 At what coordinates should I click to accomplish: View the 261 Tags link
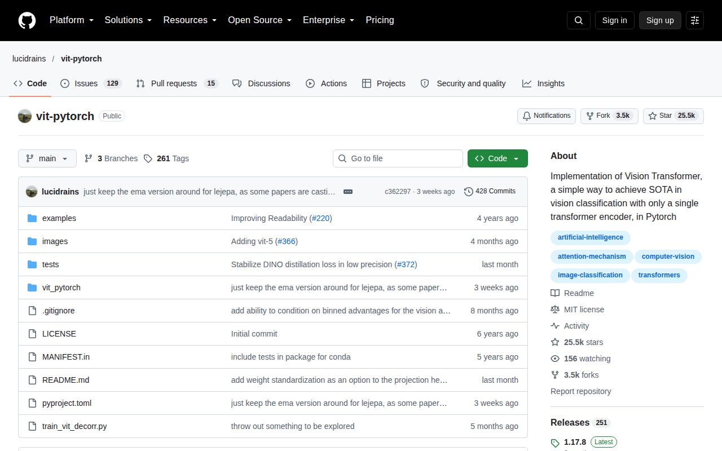(x=166, y=158)
